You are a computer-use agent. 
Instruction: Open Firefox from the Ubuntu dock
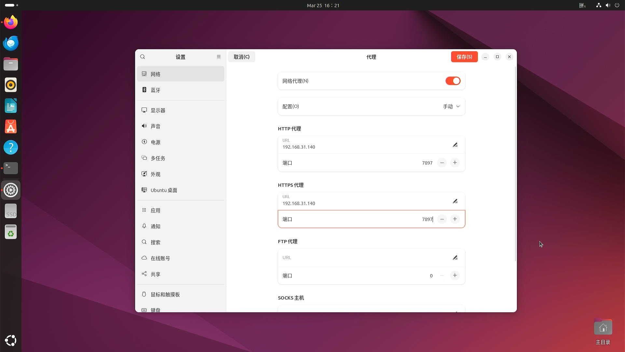pyautogui.click(x=11, y=22)
